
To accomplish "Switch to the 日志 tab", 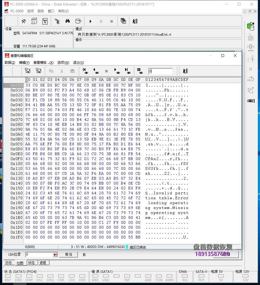I will [8, 263].
